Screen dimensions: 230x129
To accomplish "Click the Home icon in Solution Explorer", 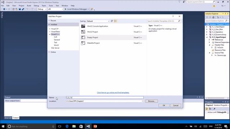I will point(213,17).
